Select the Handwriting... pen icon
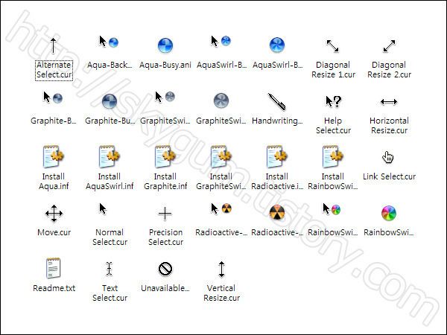The width and height of the screenshot is (447, 335). (277, 102)
